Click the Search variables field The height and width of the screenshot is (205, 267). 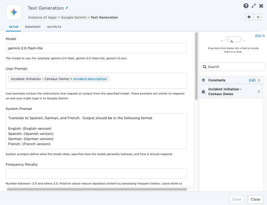[x=233, y=67]
